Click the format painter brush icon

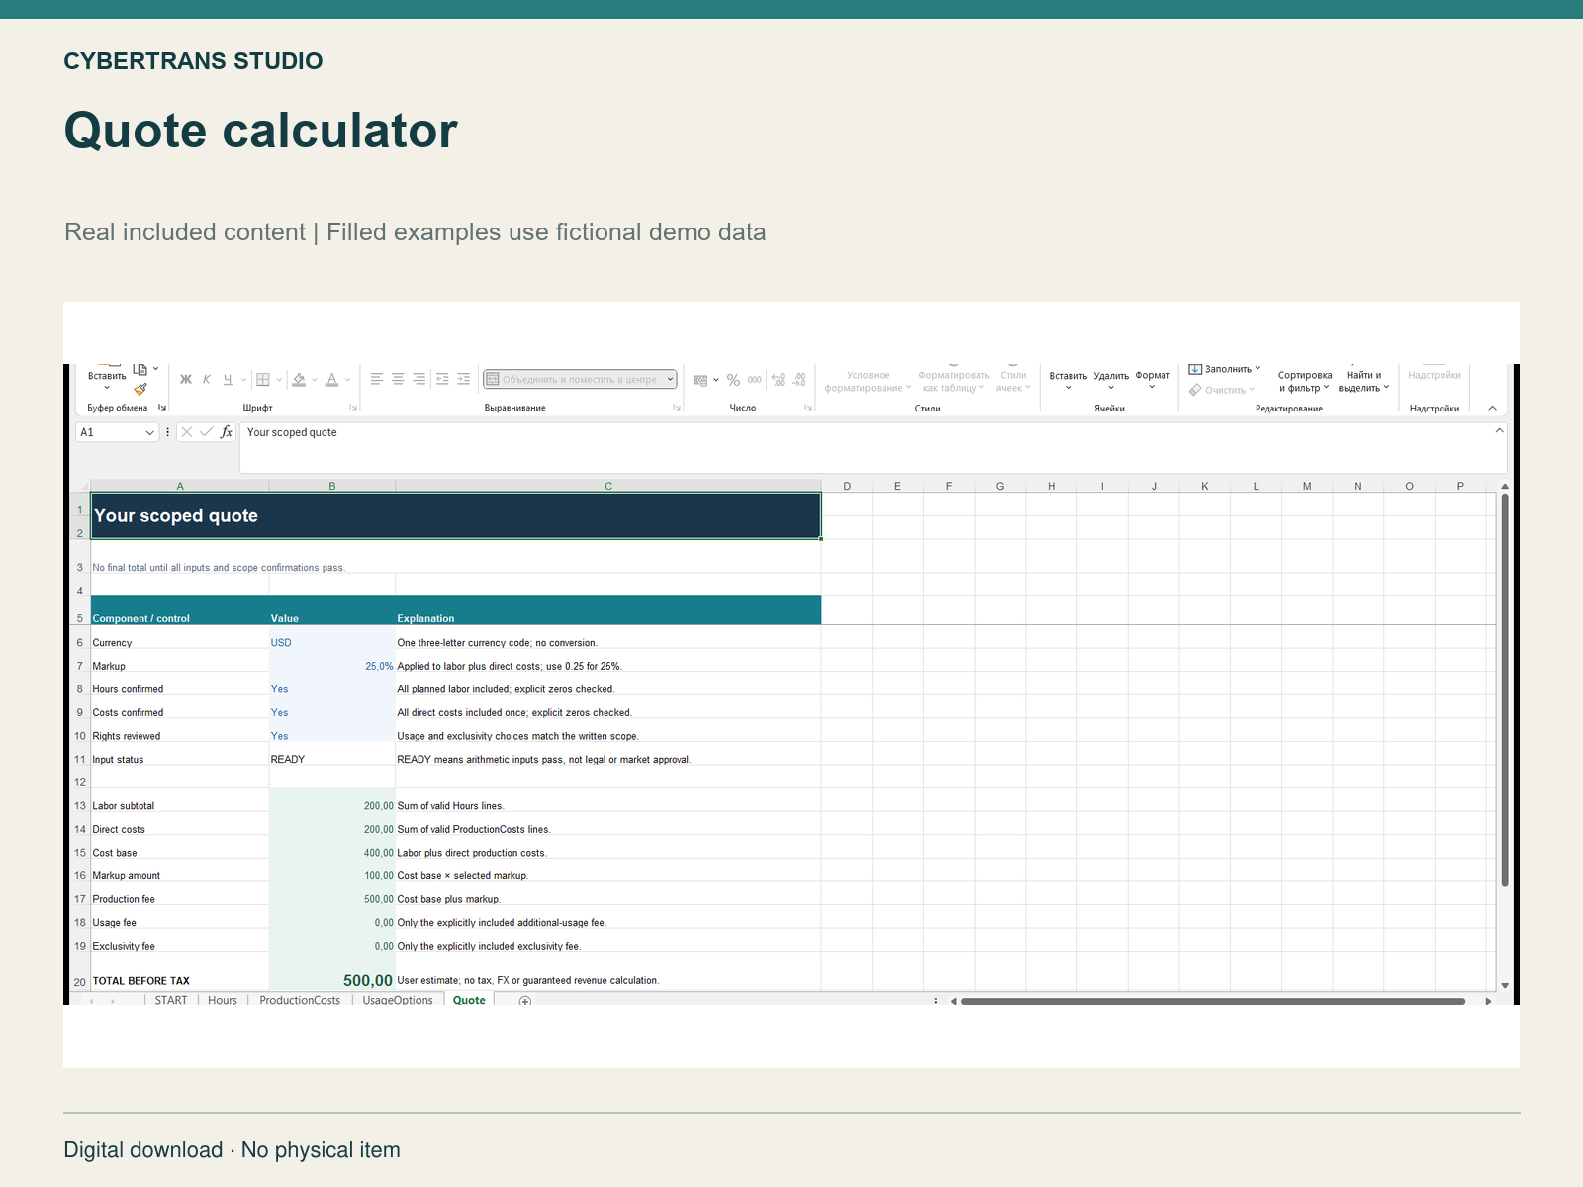coord(140,390)
